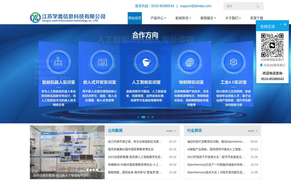Expand the 关于我们 dropdown menu
The image size is (291, 182).
click(233, 18)
